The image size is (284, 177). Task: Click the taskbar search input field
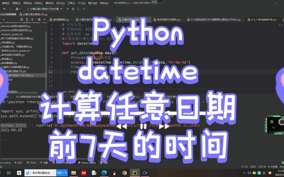tap(40, 173)
